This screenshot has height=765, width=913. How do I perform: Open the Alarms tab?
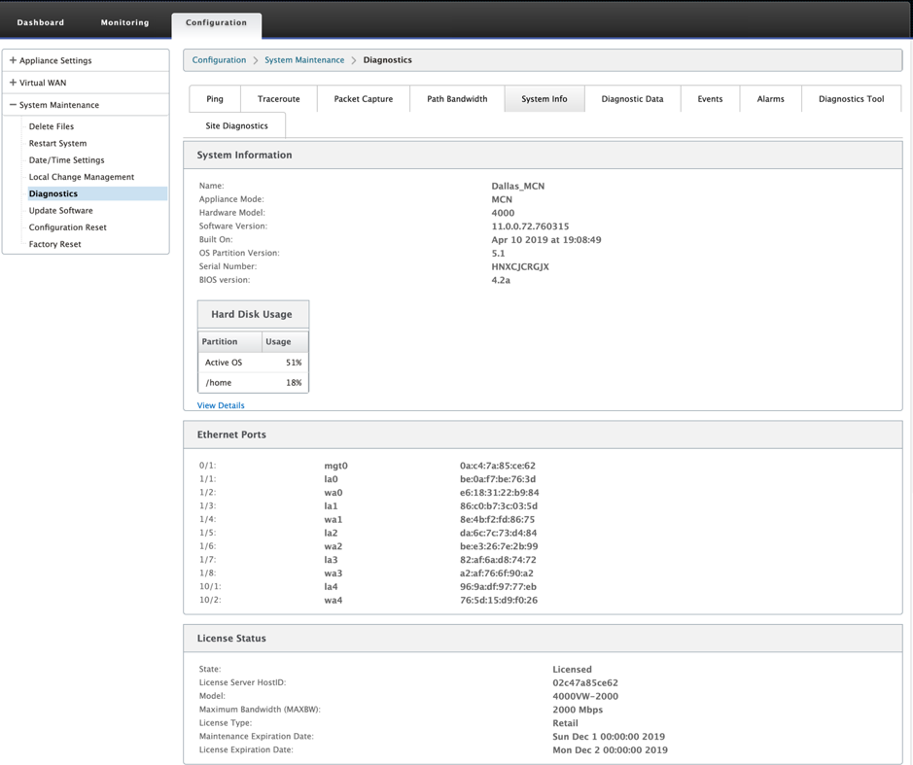coord(771,99)
